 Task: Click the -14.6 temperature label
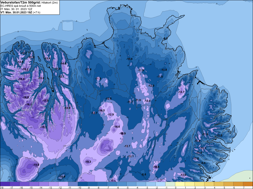(x=117, y=127)
